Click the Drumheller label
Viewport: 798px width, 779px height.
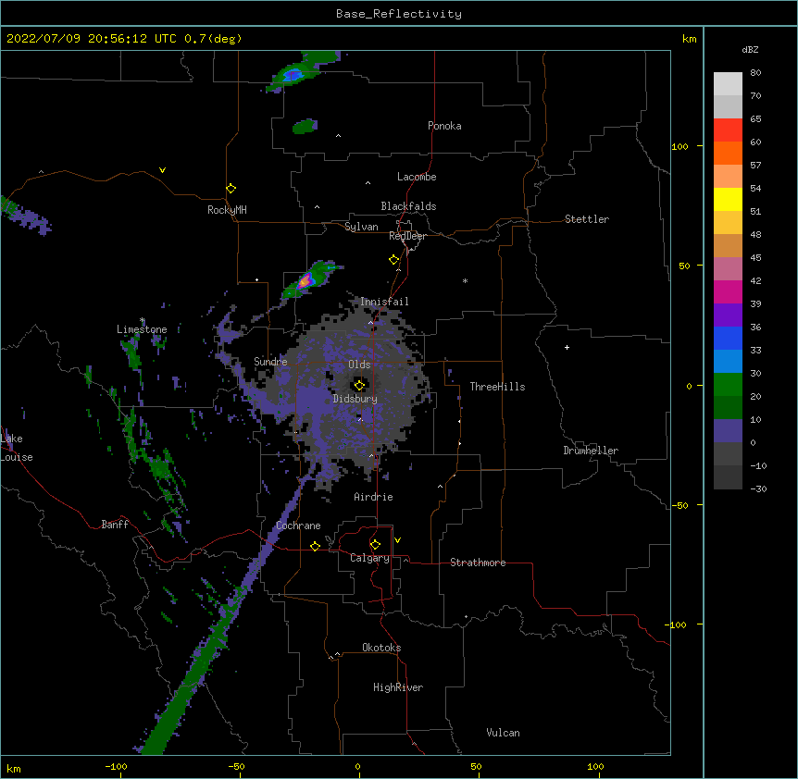point(591,451)
